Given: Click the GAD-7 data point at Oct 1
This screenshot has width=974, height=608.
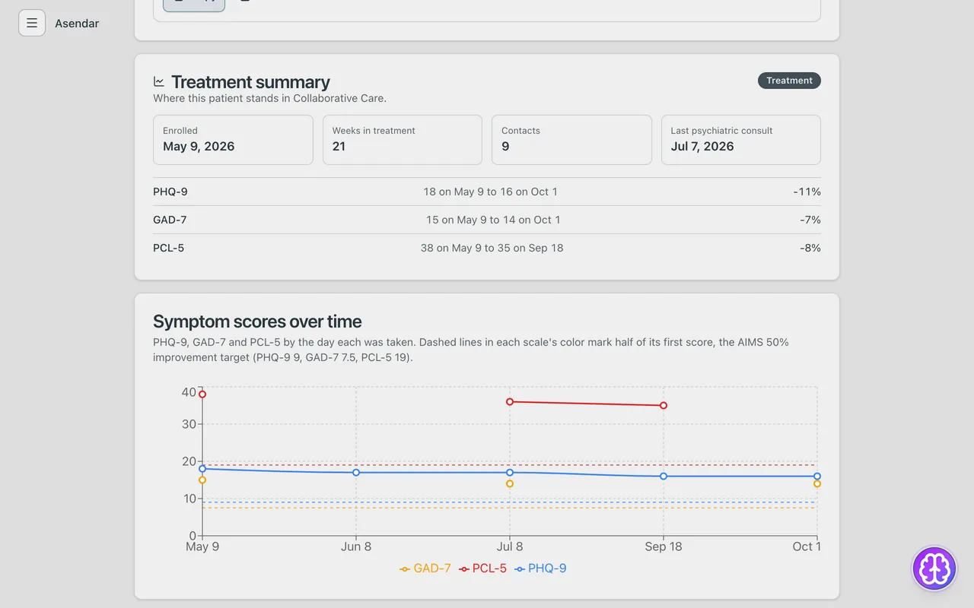Looking at the screenshot, I should [817, 484].
